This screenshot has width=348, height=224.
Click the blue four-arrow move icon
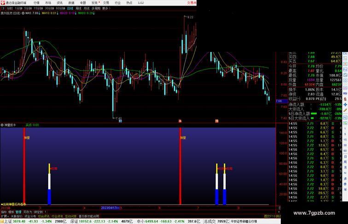tap(345, 104)
